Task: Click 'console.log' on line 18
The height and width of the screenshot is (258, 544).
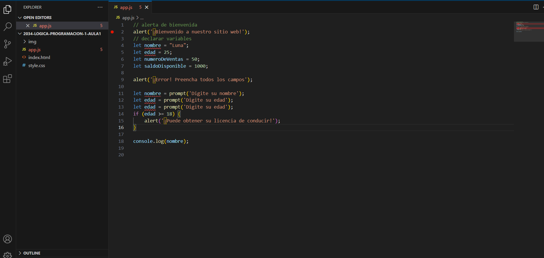Action: 148,141
